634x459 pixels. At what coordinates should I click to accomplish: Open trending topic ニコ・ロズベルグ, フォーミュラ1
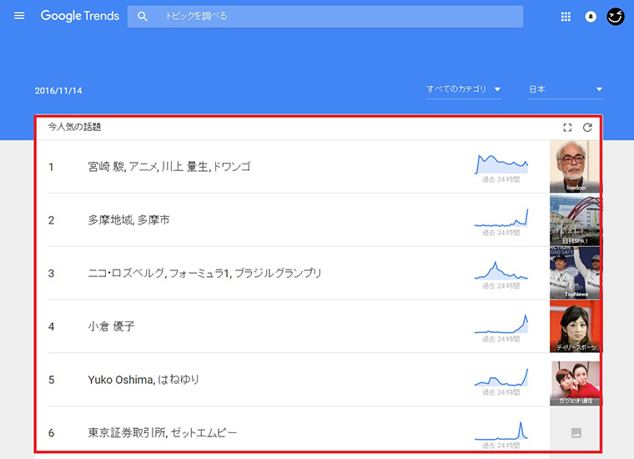coord(204,274)
